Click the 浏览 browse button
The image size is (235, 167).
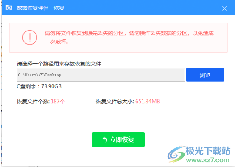[205, 75]
